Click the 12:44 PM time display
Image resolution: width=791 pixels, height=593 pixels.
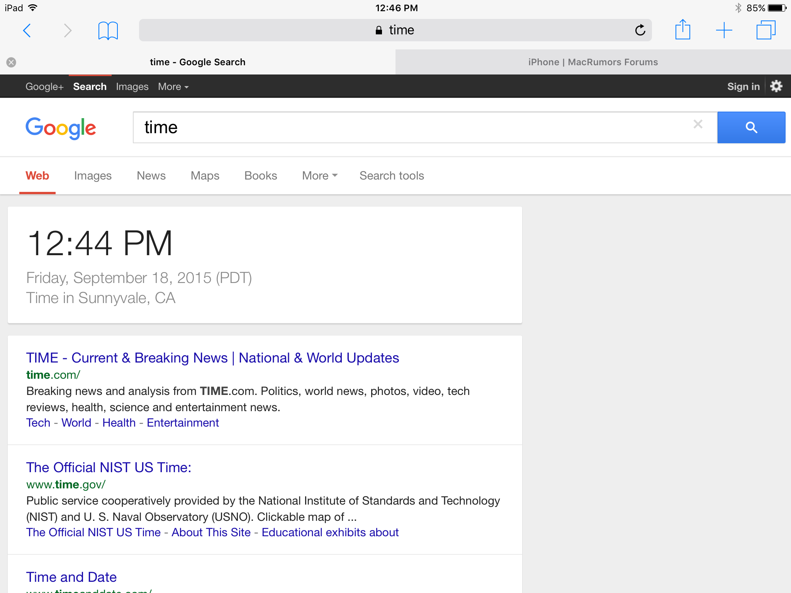pyautogui.click(x=100, y=243)
